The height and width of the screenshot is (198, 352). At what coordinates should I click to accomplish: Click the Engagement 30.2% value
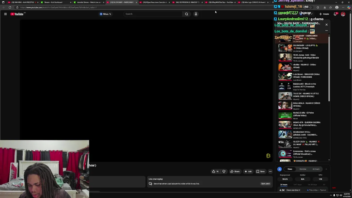(x=285, y=179)
